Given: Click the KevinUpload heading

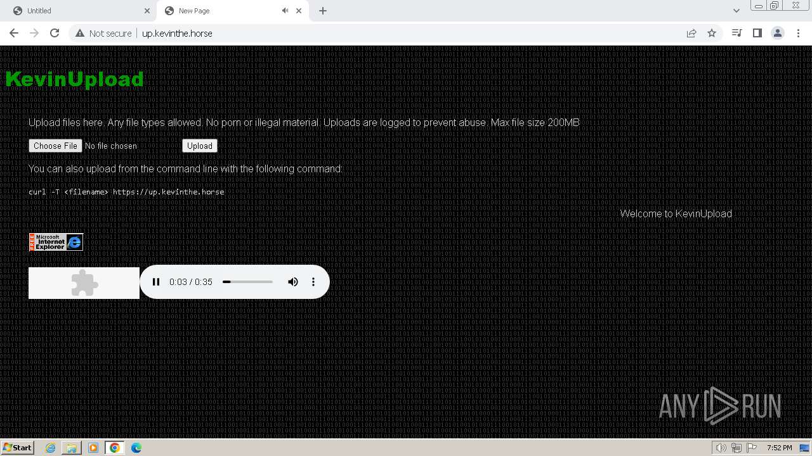Looking at the screenshot, I should (x=74, y=79).
